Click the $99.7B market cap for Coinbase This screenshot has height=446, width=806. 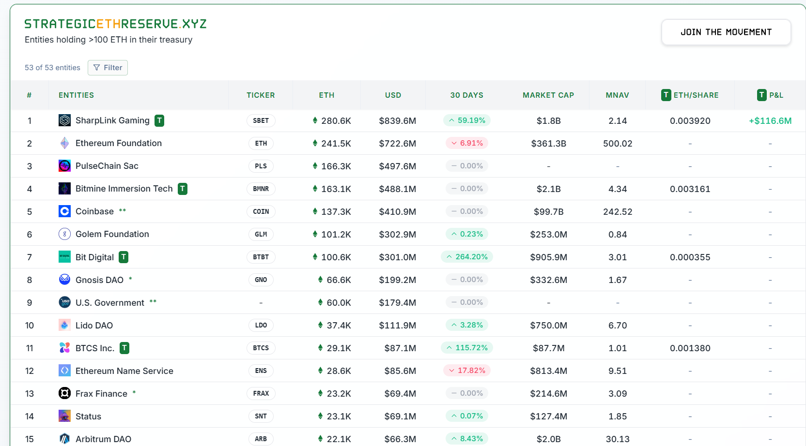(549, 212)
